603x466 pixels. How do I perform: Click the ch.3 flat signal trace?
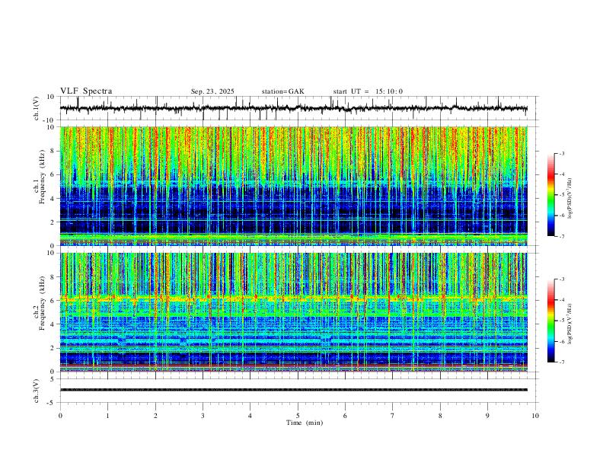(294, 390)
